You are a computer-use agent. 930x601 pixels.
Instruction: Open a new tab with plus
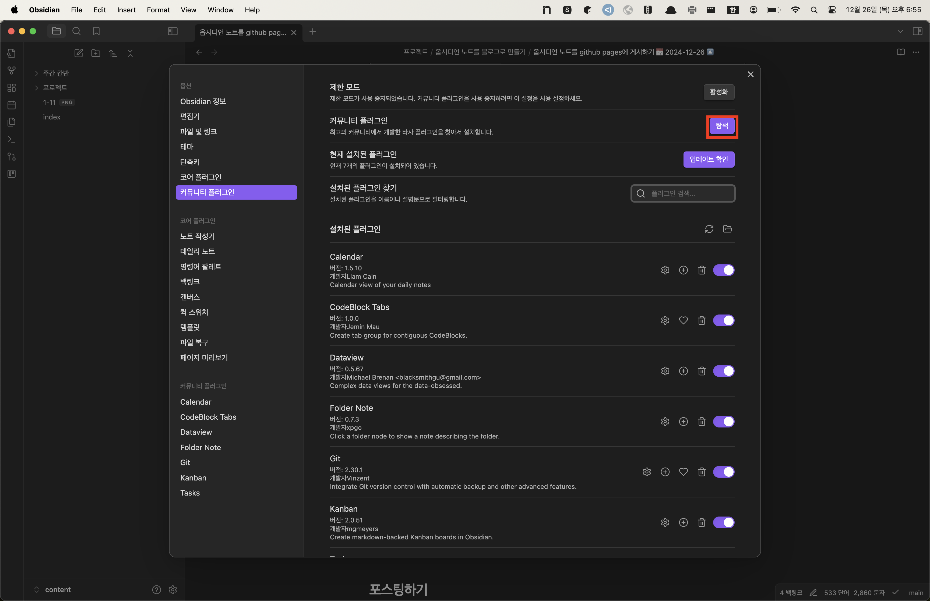coord(313,32)
